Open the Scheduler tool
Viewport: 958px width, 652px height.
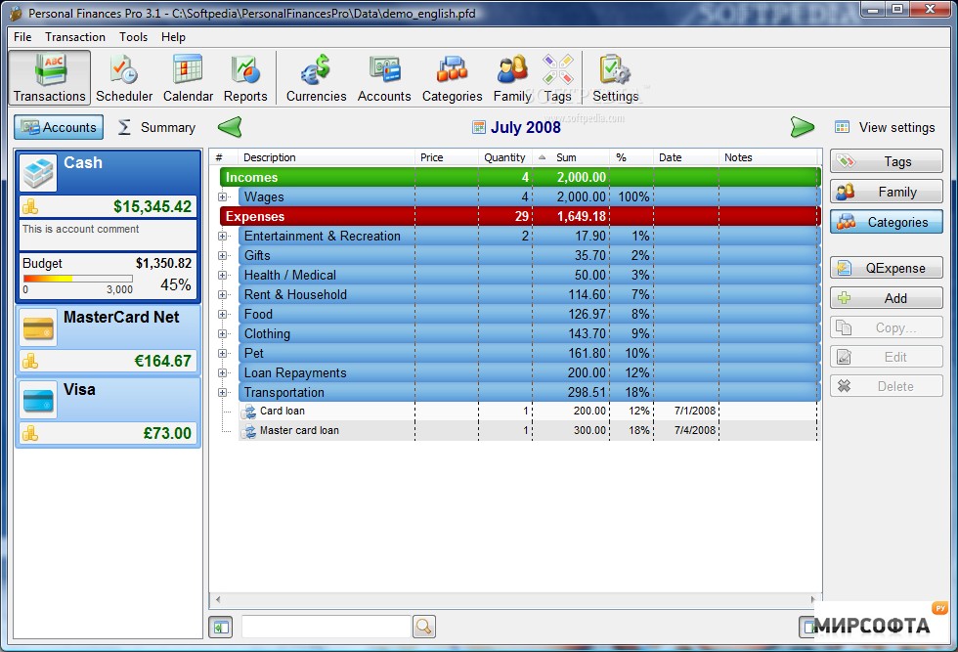[124, 77]
